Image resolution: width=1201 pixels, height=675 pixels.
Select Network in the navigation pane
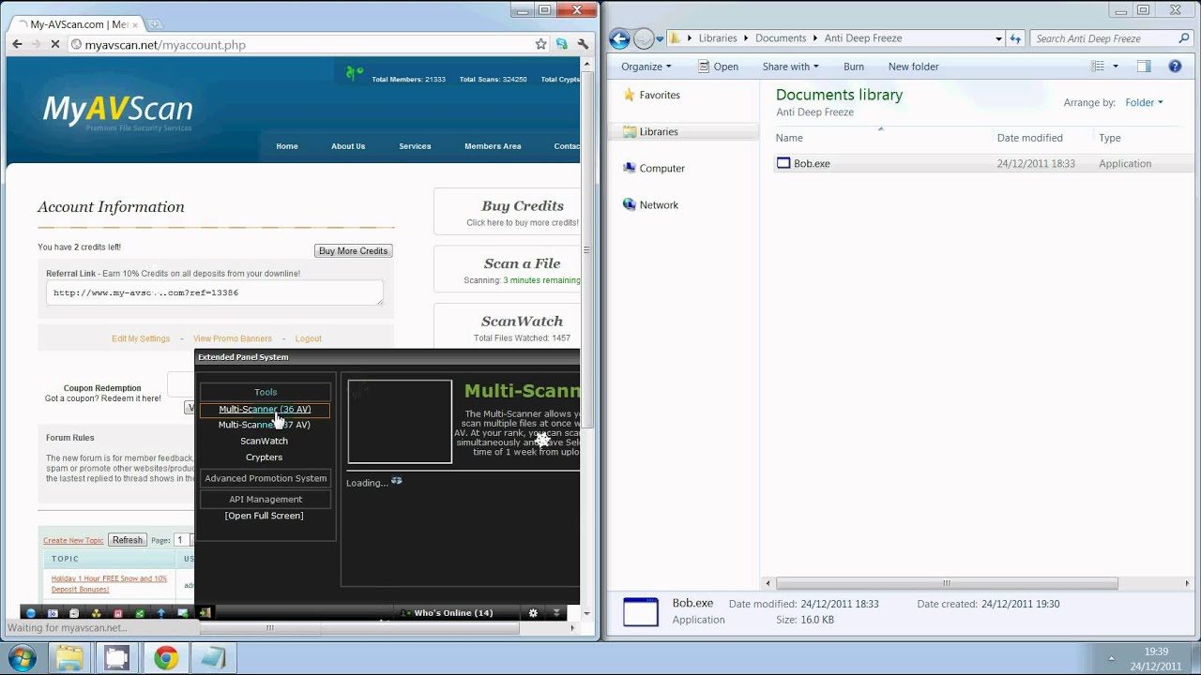coord(650,205)
